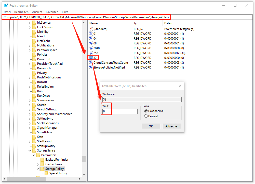Expand the CachedSizes tree node
The height and width of the screenshot is (184, 255).
[38, 164]
